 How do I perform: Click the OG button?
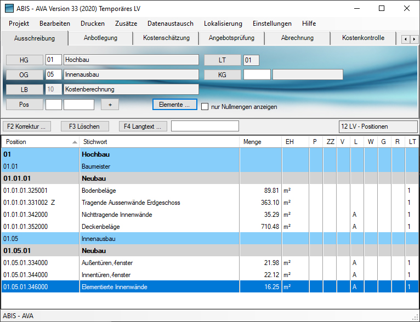[x=24, y=74]
